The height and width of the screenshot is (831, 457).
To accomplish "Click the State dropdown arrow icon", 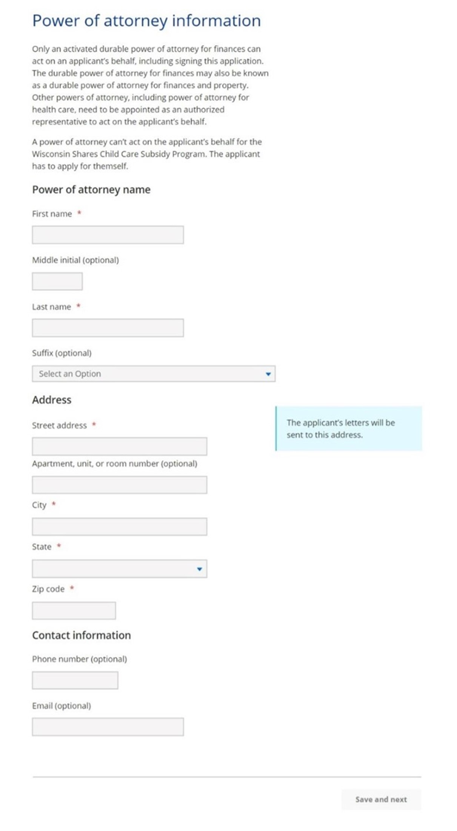I will point(200,569).
